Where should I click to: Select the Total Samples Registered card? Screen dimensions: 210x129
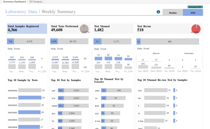point(27,28)
